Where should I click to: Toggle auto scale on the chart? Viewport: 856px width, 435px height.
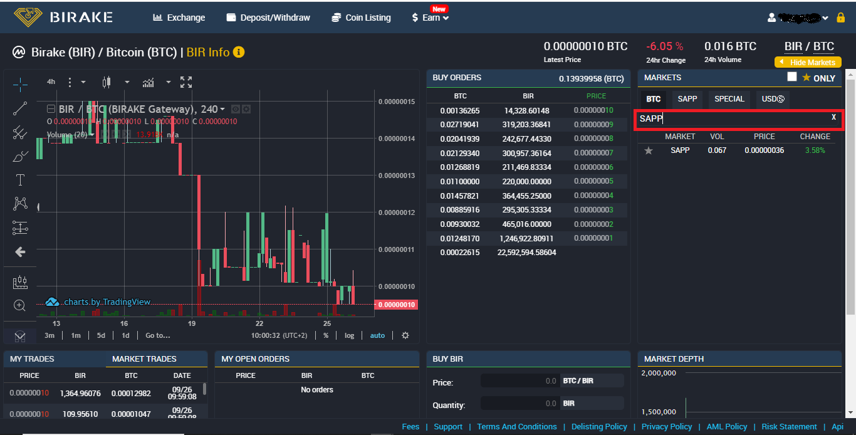tap(377, 335)
